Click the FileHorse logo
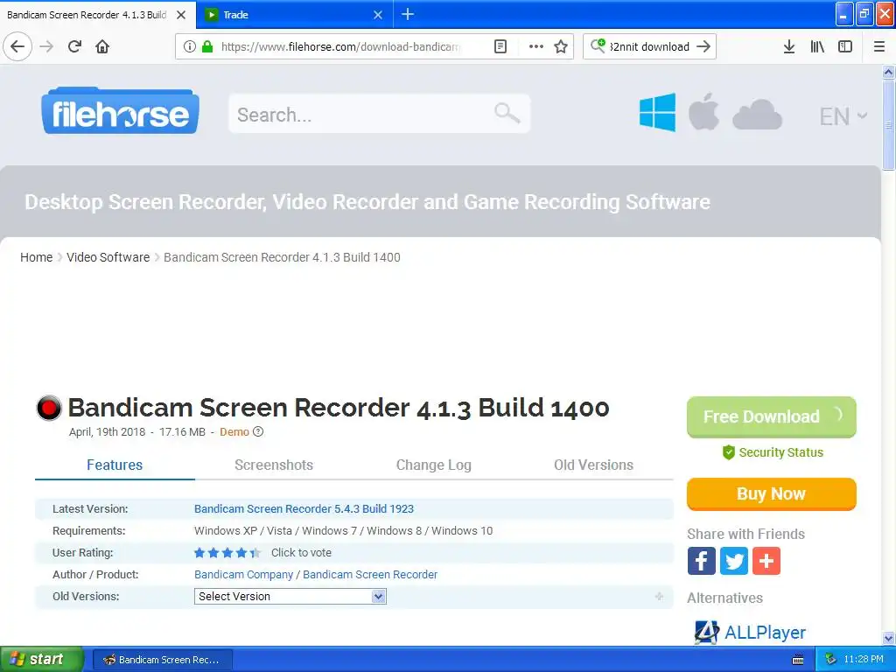Screen dimensions: 896x672 [120, 111]
